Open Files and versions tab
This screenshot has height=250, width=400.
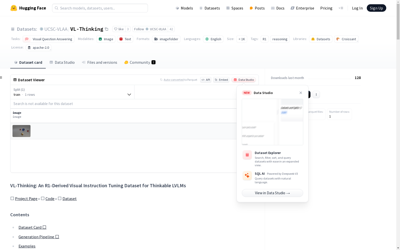coord(99,62)
